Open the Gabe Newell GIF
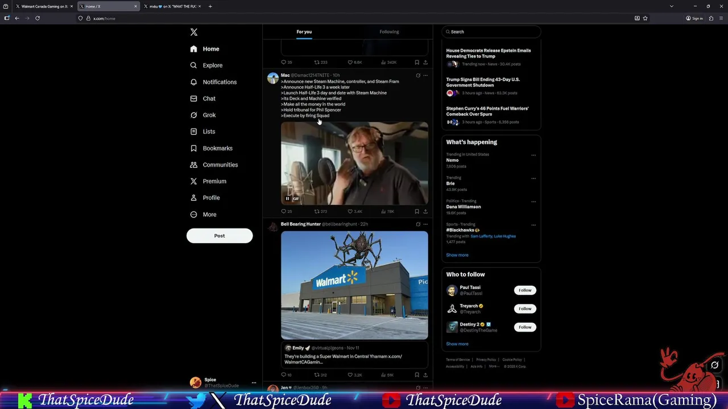The width and height of the screenshot is (728, 409). tap(354, 163)
